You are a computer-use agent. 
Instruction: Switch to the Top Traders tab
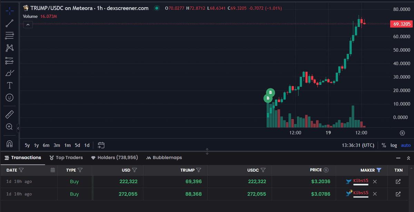66,157
